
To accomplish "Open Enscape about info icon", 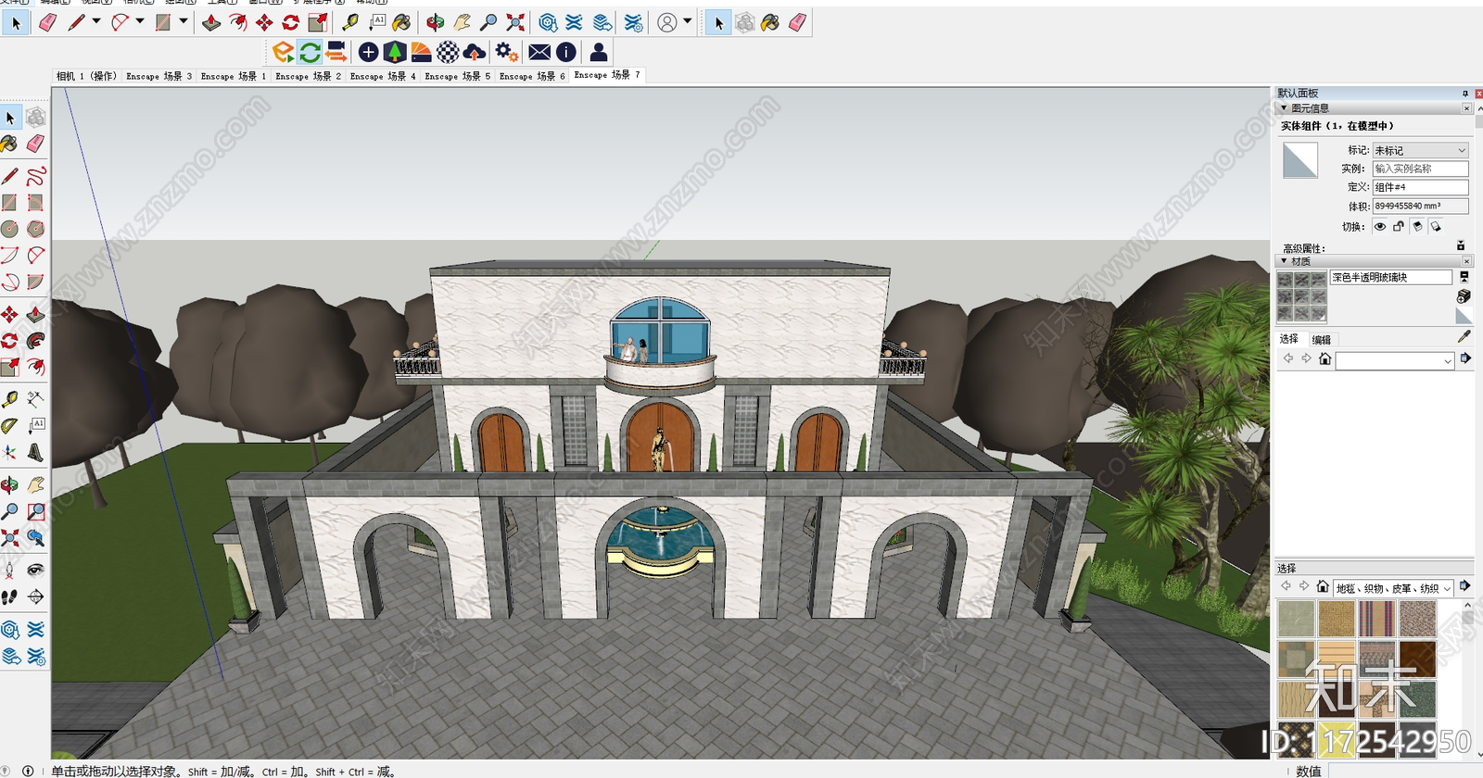I will click(x=565, y=52).
